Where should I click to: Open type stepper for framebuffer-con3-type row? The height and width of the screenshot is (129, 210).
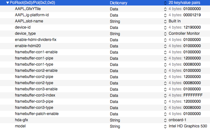point(165,108)
